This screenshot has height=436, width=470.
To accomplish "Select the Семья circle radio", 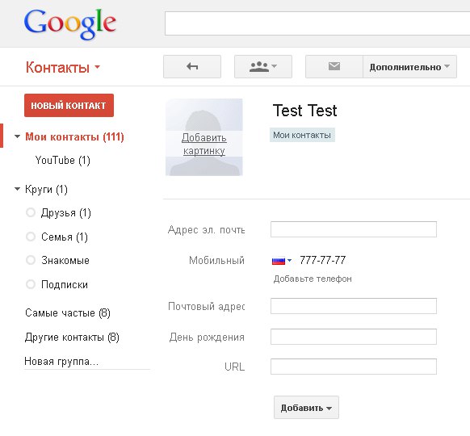I will (31, 237).
